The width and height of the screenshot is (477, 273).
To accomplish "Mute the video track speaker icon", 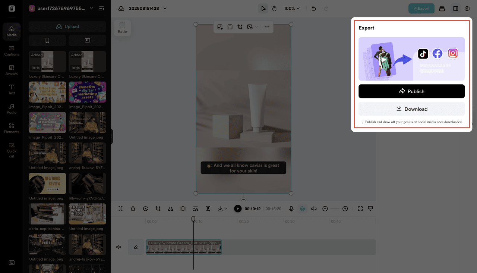I will (119, 247).
